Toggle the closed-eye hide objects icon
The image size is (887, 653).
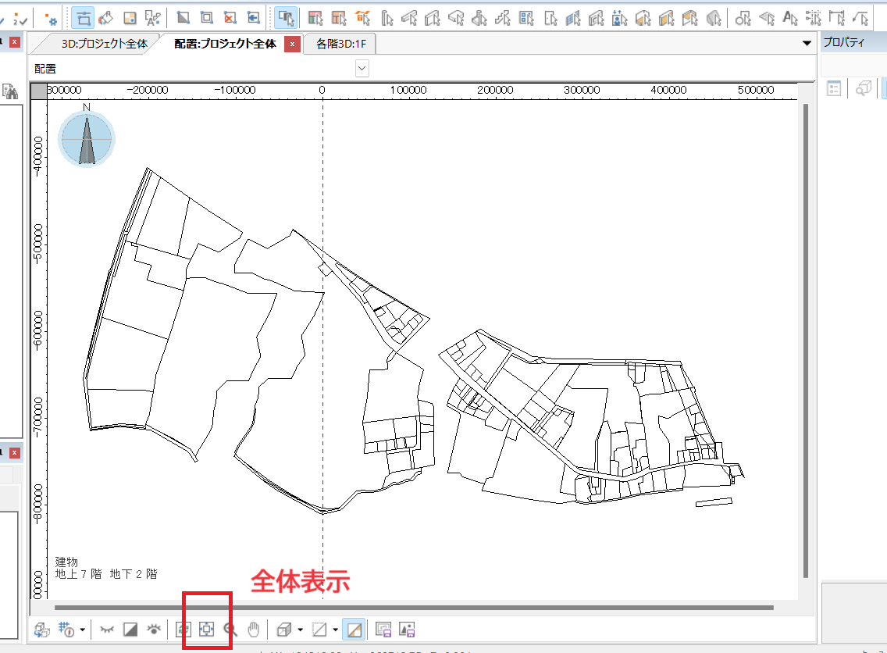click(x=108, y=628)
